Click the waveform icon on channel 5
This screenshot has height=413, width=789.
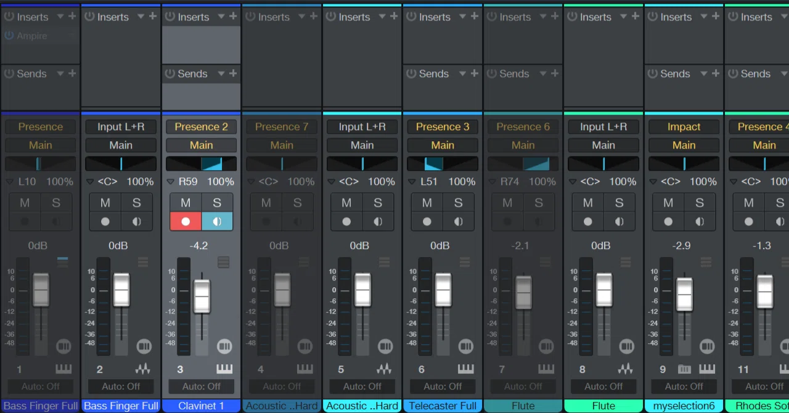coord(385,369)
